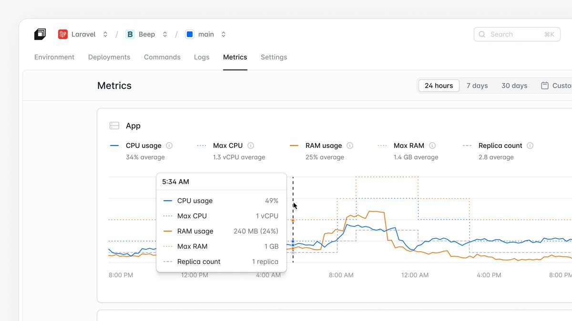The image size is (572, 321).
Task: Toggle the Replica count series in legend
Action: click(500, 146)
